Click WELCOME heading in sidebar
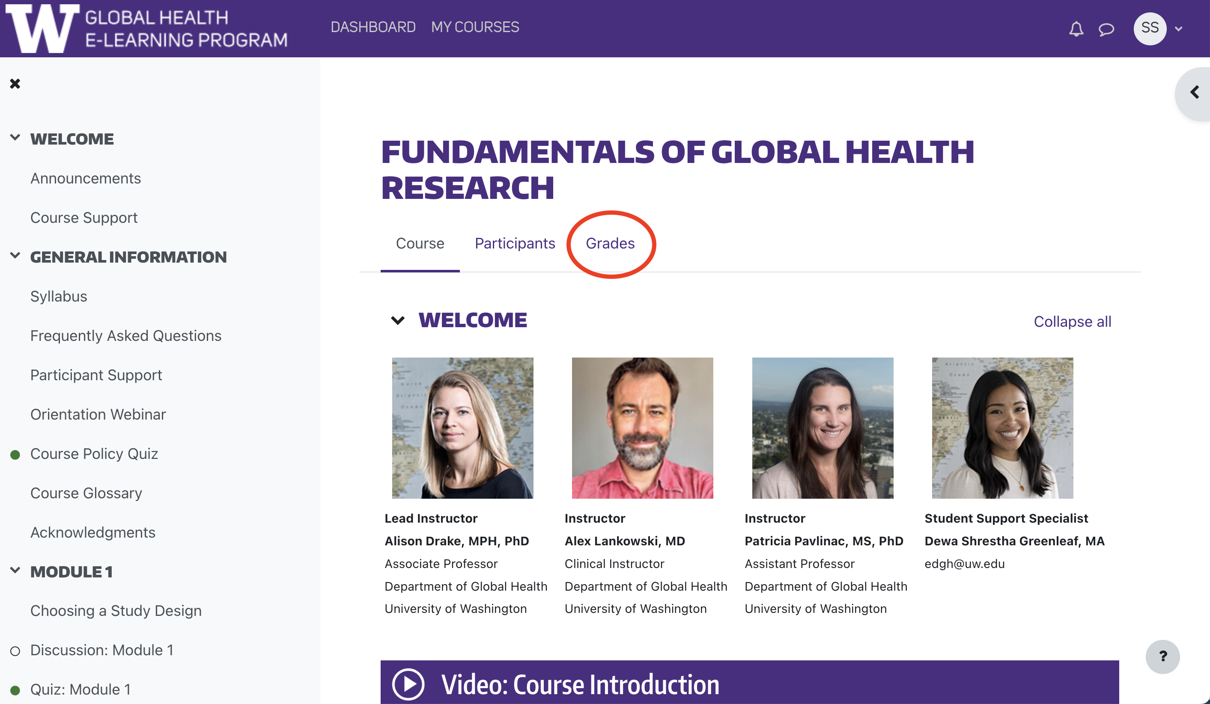The width and height of the screenshot is (1210, 704). (72, 139)
